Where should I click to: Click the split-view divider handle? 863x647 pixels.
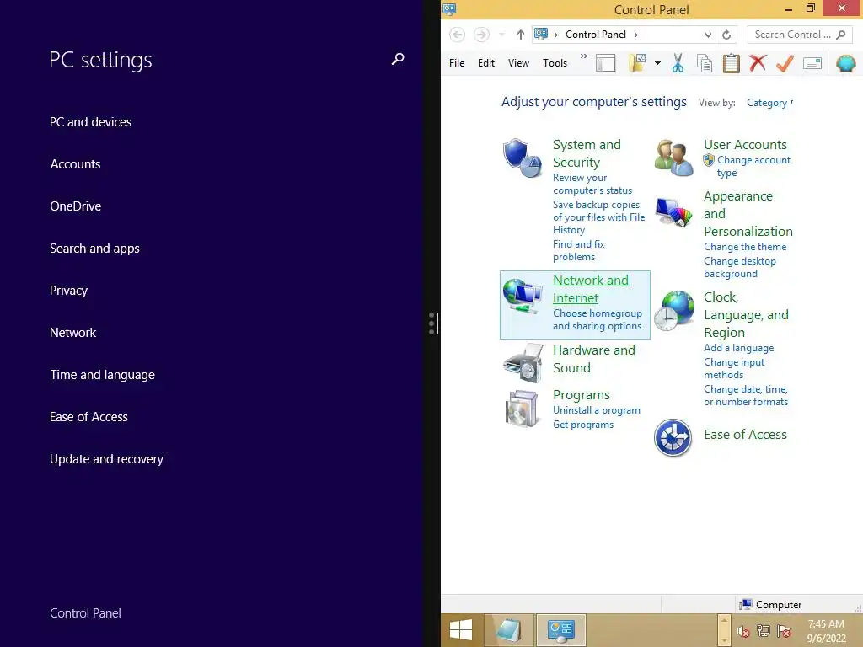(x=433, y=323)
